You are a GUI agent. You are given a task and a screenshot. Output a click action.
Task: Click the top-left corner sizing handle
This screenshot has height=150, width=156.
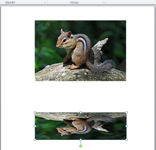pyautogui.click(x=35, y=112)
